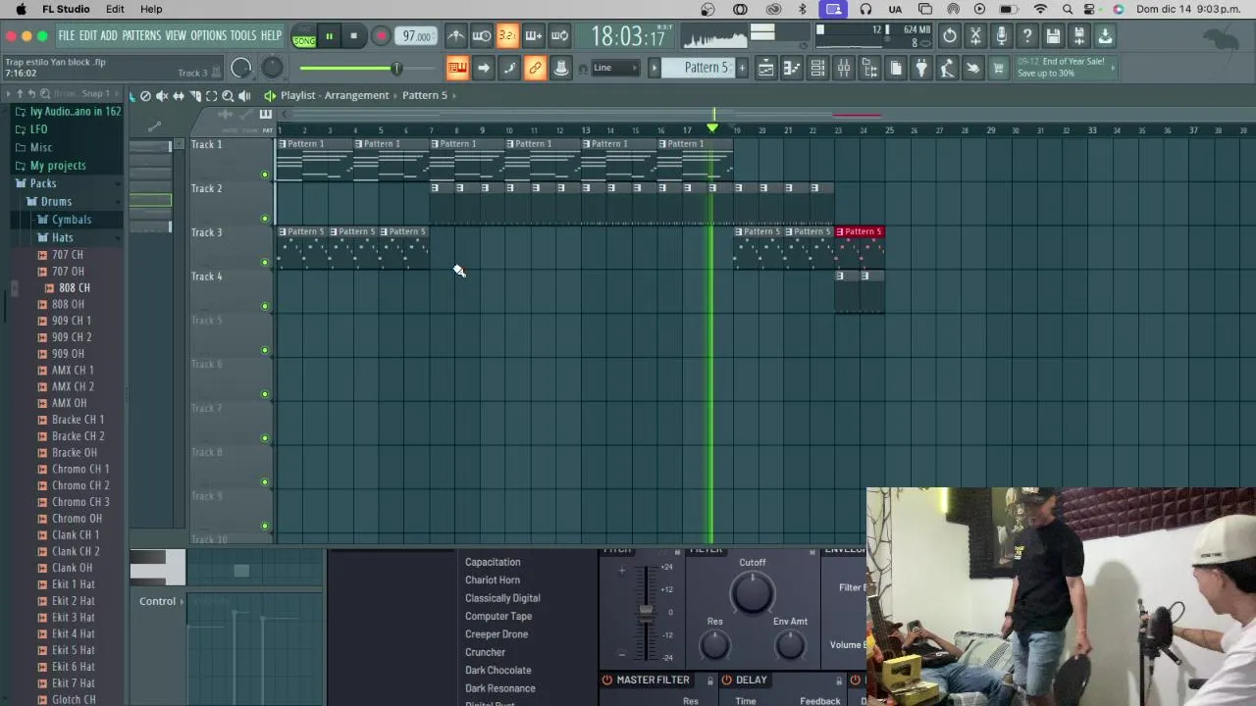This screenshot has height=706, width=1256.
Task: Mute Track 2 with its green light
Action: click(265, 219)
